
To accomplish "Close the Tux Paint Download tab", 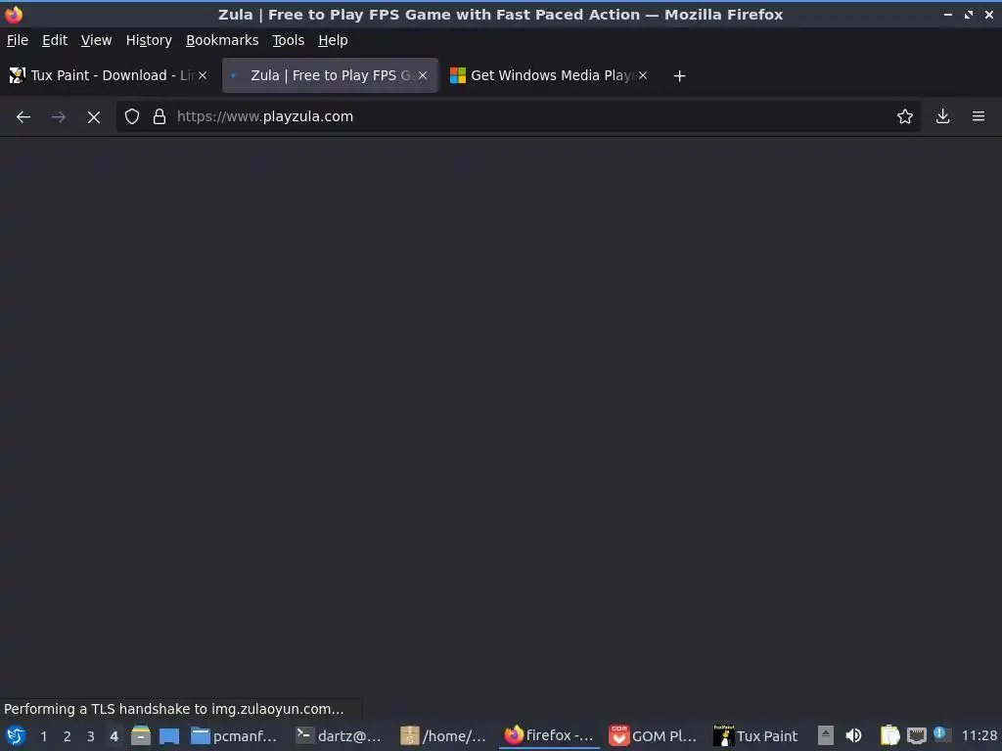I will (x=203, y=75).
